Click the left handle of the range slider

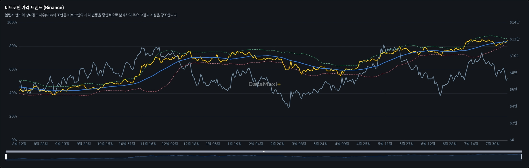[6, 157]
